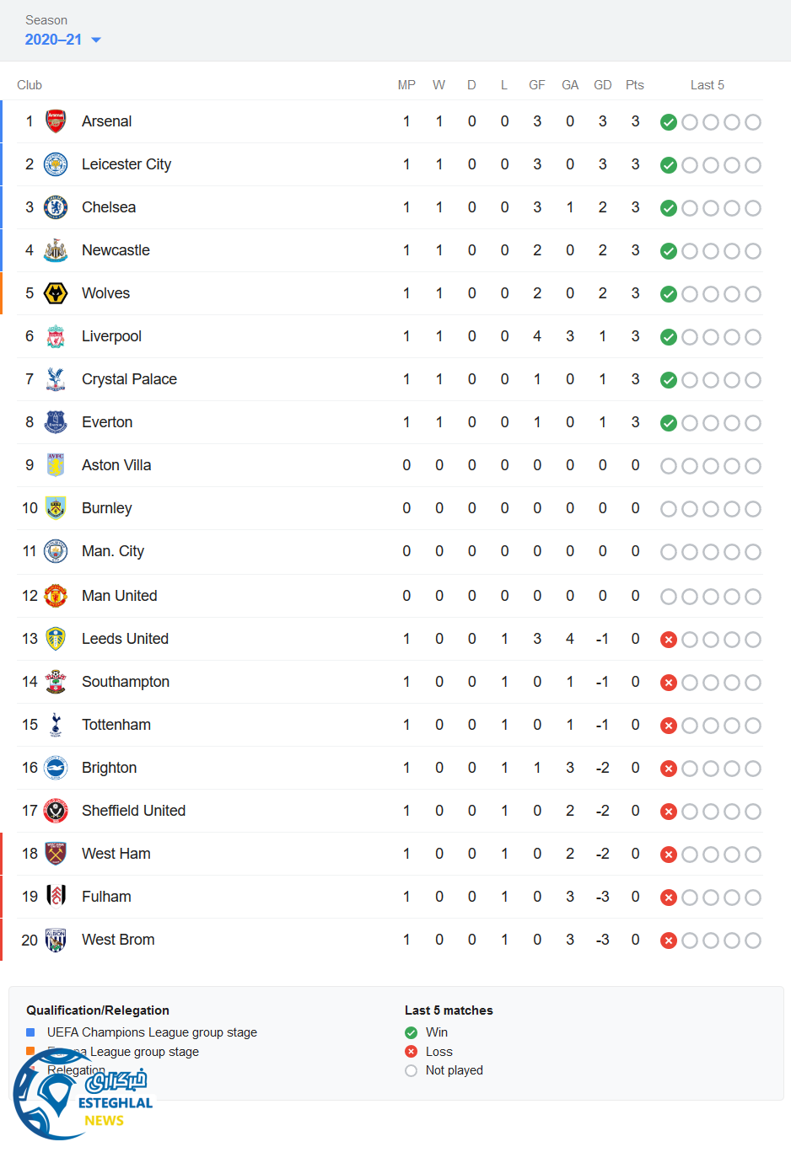Click Aston Villa's first not-played circle

coord(669,466)
